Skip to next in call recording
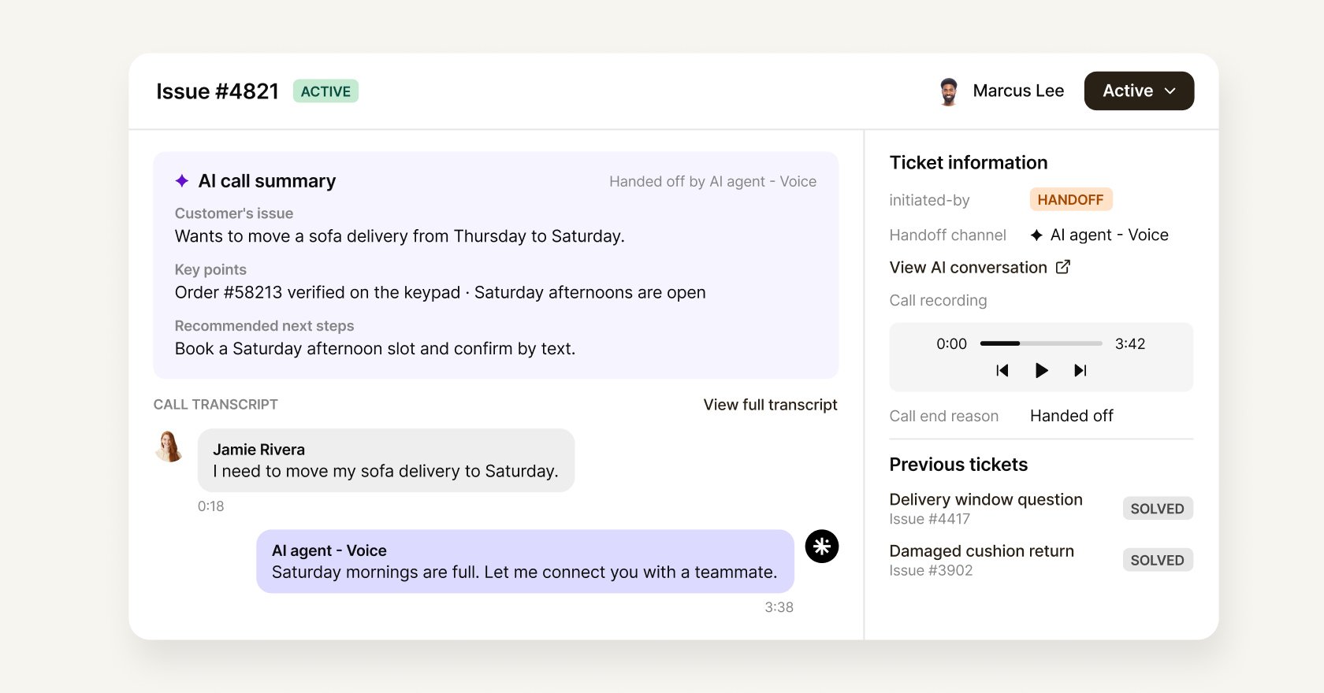 (1080, 370)
